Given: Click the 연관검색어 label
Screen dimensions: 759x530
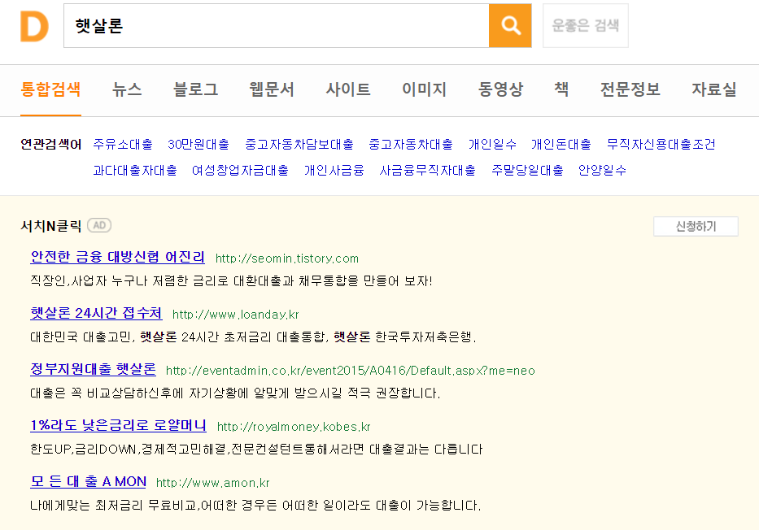Looking at the screenshot, I should pos(50,144).
